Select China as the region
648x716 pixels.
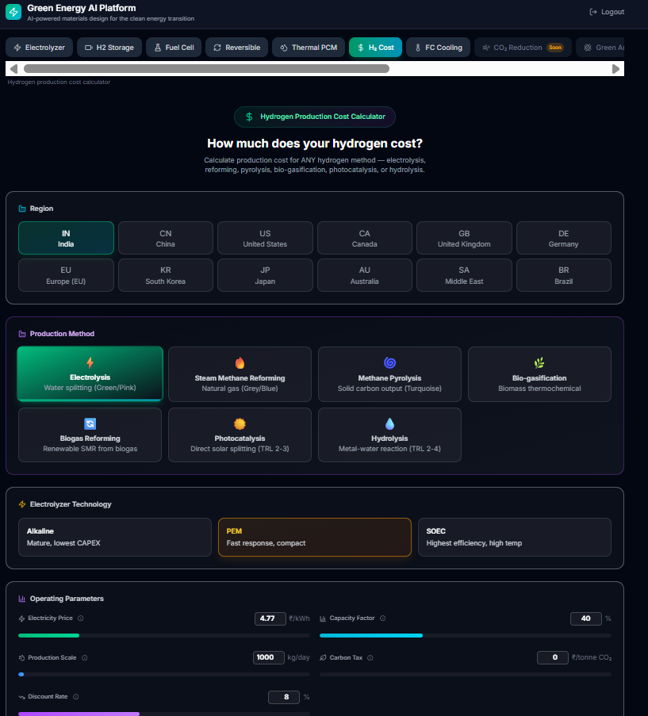tap(165, 238)
